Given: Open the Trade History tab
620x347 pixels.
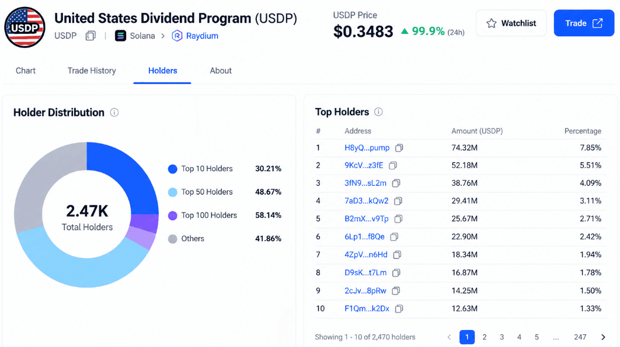Looking at the screenshot, I should tap(92, 71).
